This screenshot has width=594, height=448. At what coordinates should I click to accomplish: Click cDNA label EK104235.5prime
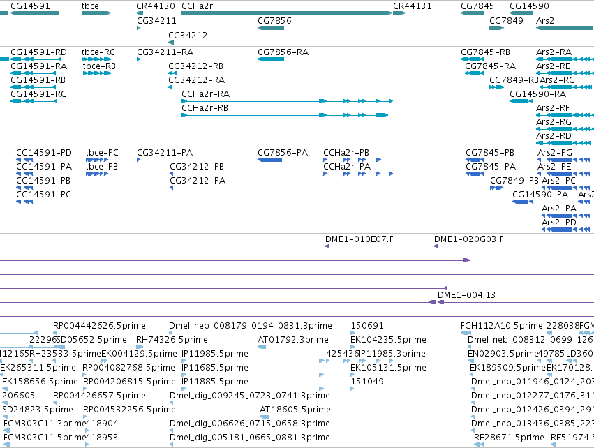(388, 340)
